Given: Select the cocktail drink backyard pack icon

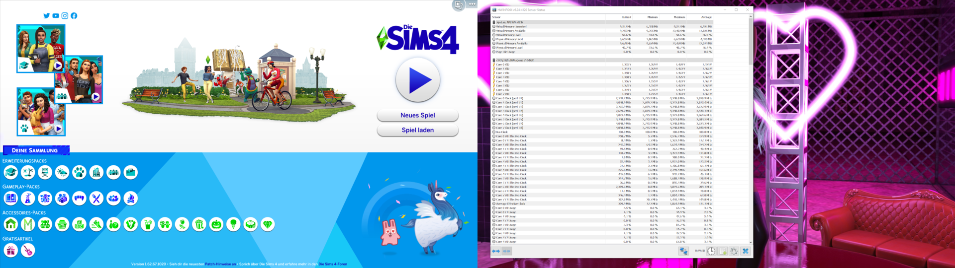Looking at the screenshot, I should [x=148, y=224].
